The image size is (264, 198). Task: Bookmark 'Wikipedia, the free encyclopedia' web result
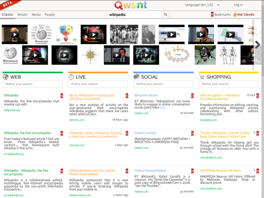62,133
